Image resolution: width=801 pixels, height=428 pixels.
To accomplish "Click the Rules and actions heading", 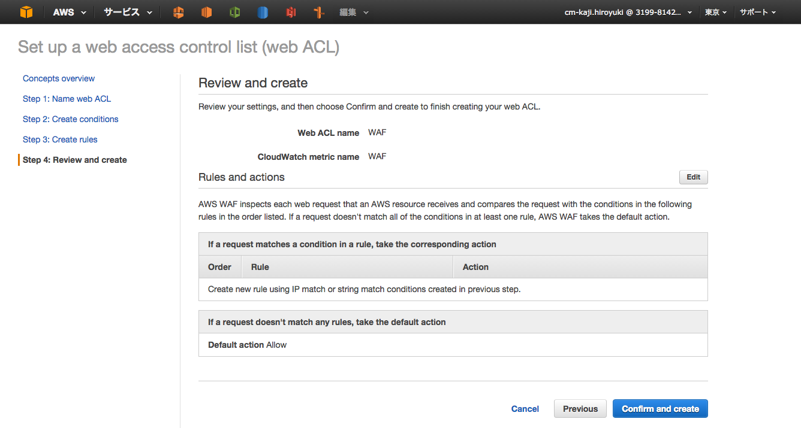I will pos(242,177).
